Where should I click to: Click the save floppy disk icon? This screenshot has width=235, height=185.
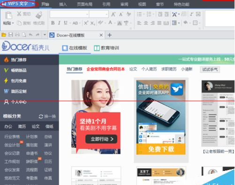(11, 35)
